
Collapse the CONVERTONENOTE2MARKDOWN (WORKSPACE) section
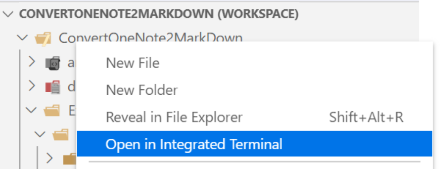pos(10,14)
